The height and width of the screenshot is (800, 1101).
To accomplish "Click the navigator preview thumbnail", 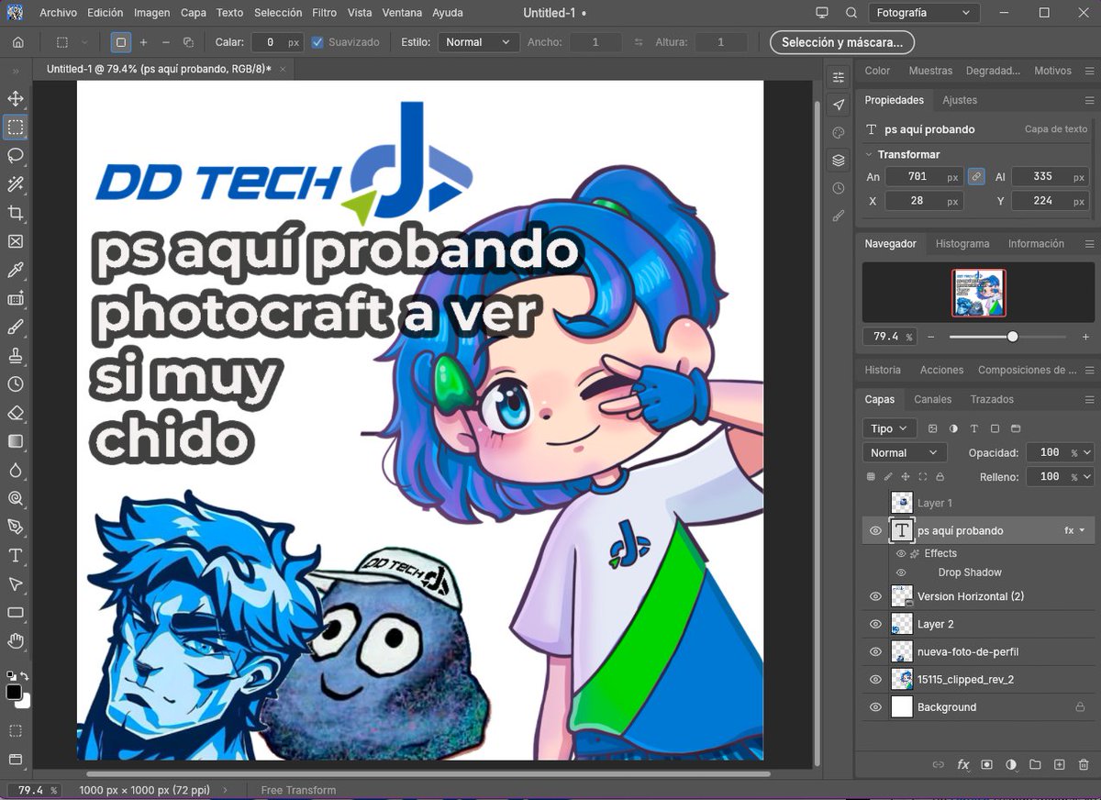I will pos(978,293).
